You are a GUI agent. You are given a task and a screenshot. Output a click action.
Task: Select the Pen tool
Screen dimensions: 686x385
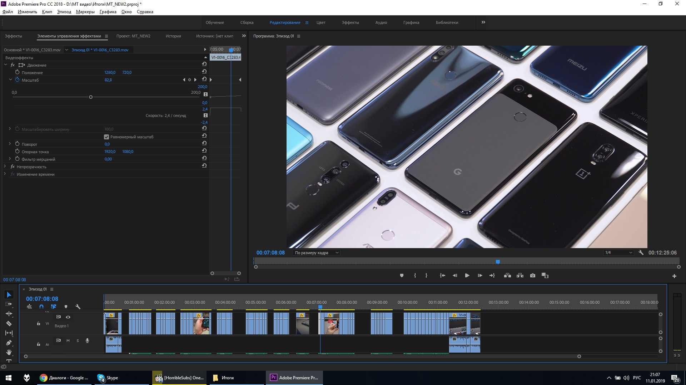[9, 343]
